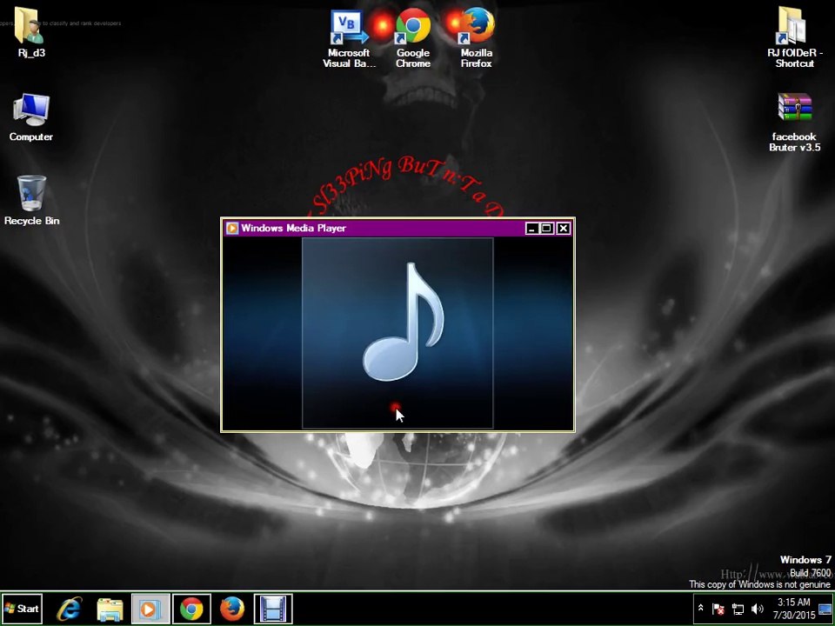Show hidden tray icons arrow
Image resolution: width=835 pixels, height=626 pixels.
[701, 608]
